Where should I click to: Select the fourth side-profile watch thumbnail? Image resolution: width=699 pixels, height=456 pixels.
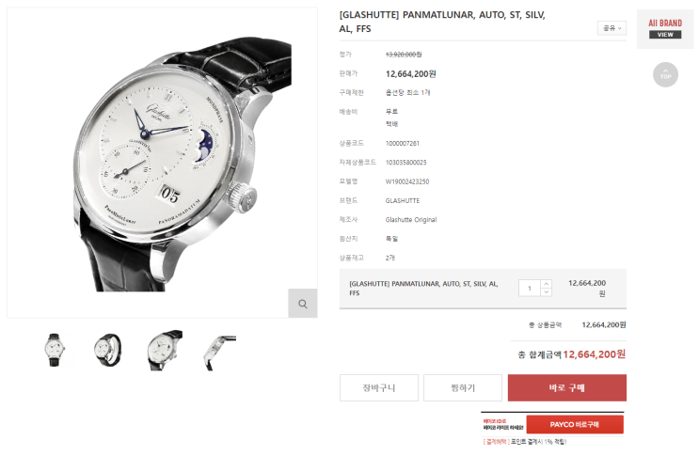click(x=219, y=353)
